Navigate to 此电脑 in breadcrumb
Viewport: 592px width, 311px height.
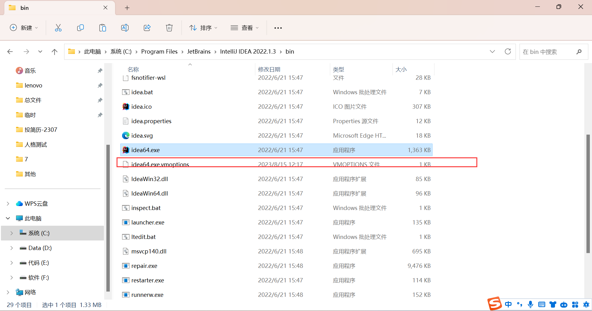point(92,51)
